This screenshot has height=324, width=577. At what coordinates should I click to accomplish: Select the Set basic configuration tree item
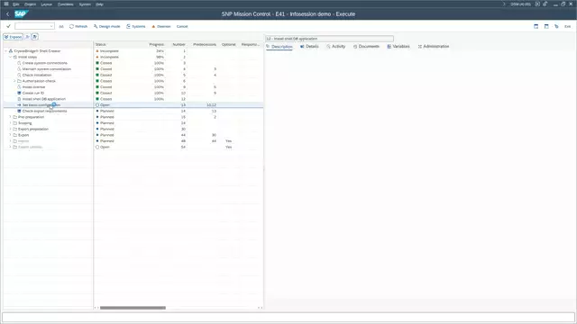pyautogui.click(x=41, y=105)
